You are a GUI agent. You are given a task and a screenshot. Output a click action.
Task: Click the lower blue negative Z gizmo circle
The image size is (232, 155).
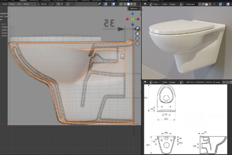tap(133, 24)
